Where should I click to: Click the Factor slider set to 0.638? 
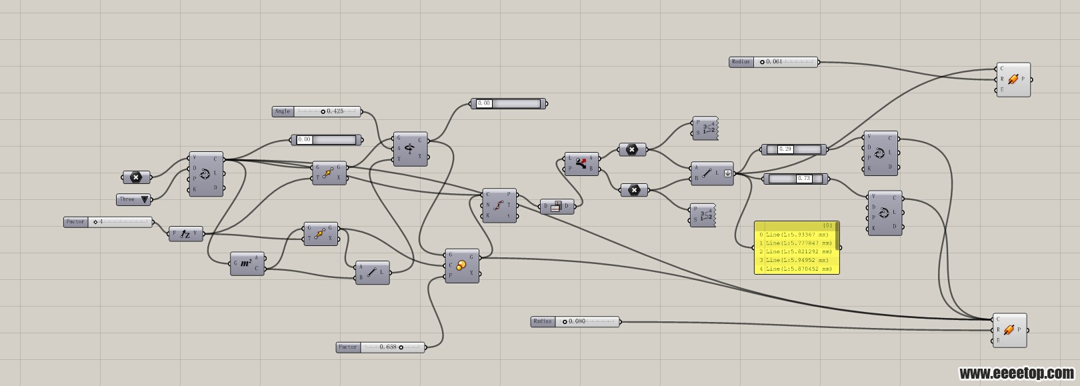tap(381, 347)
